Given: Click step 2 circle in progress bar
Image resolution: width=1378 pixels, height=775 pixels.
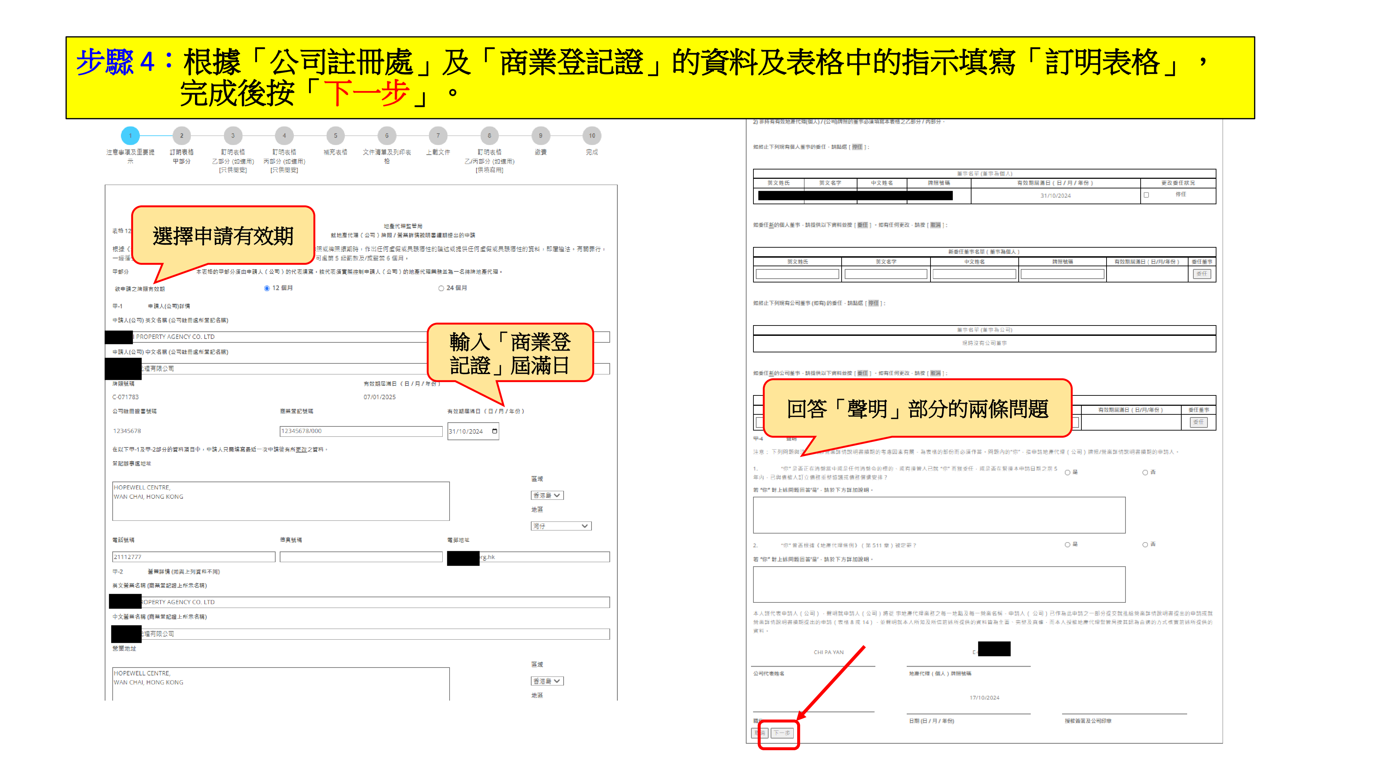Looking at the screenshot, I should (x=181, y=136).
